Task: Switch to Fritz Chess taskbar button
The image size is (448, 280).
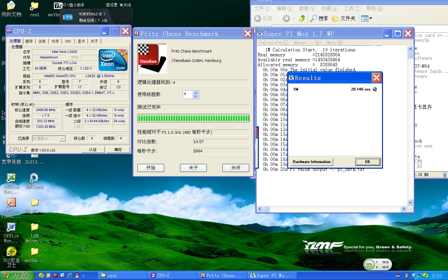Action: tap(222, 276)
